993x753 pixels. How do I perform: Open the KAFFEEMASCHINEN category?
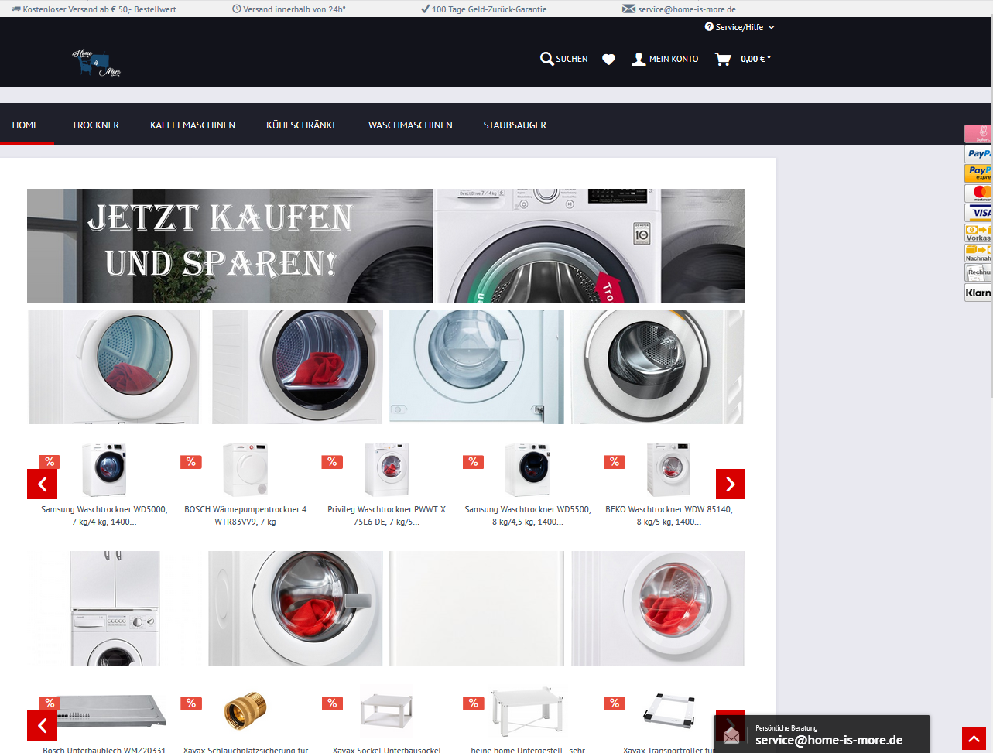point(193,125)
